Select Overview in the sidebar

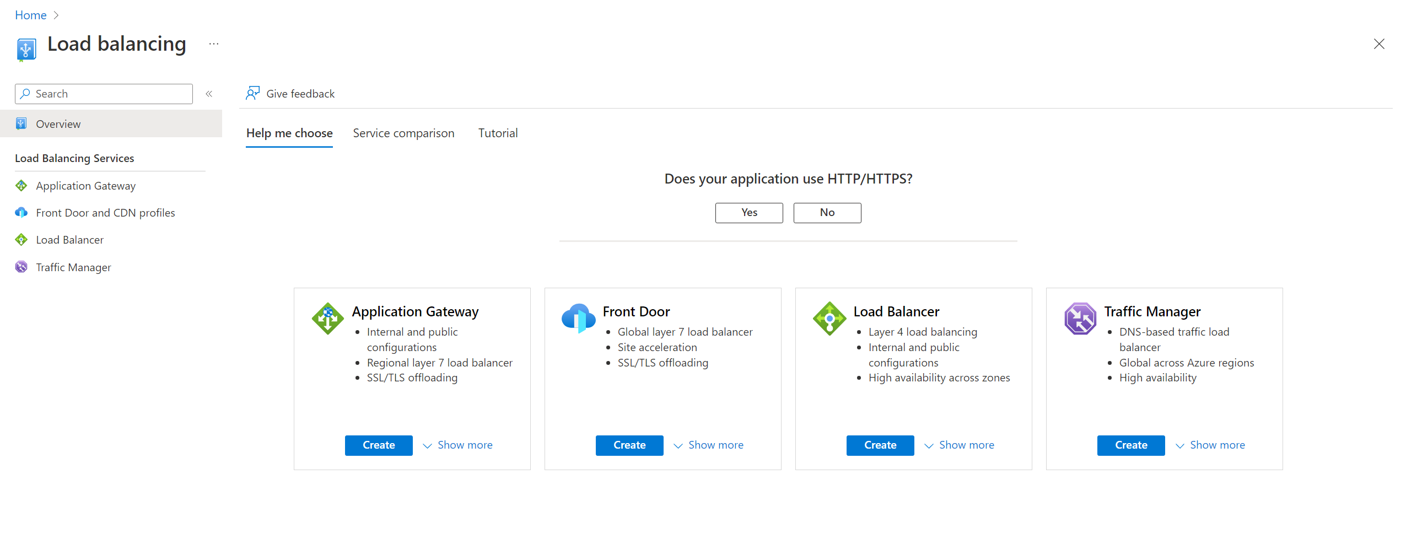111,123
